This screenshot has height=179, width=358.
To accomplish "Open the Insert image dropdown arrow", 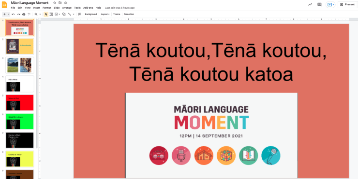I will coord(60,14).
